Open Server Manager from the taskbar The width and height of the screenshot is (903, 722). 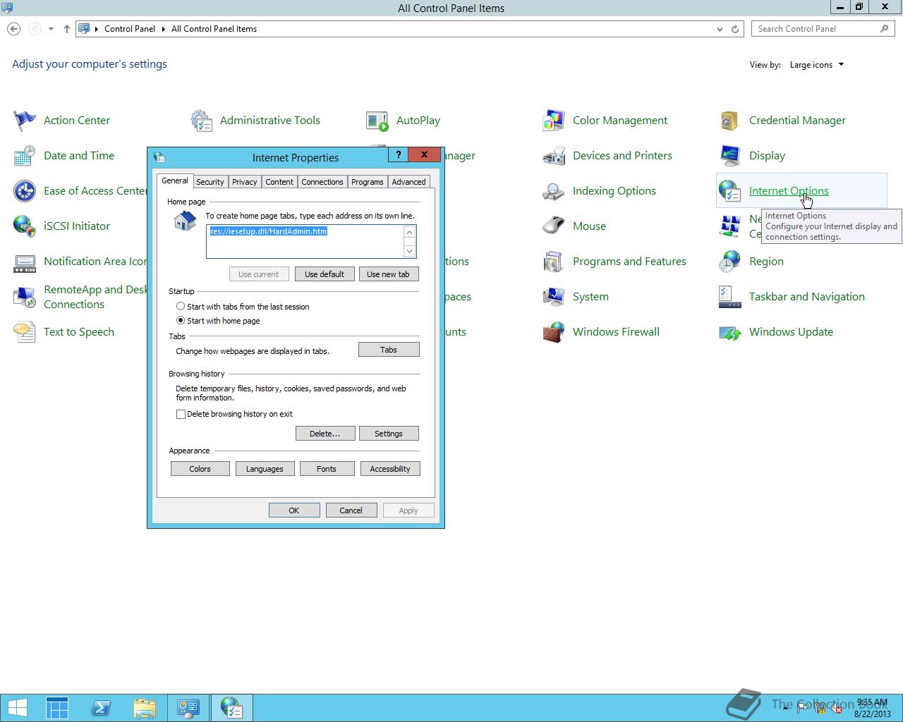[x=57, y=708]
